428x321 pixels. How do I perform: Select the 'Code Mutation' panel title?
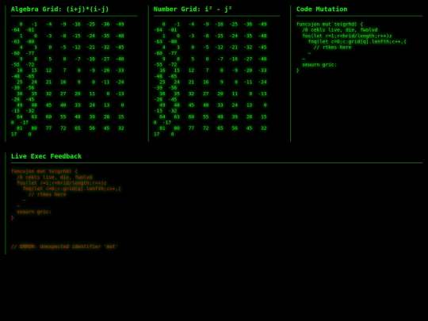322,10
